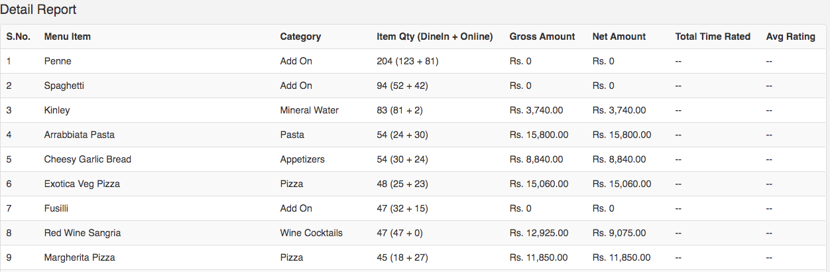
Task: Click the Kinley menu item
Action: point(57,110)
